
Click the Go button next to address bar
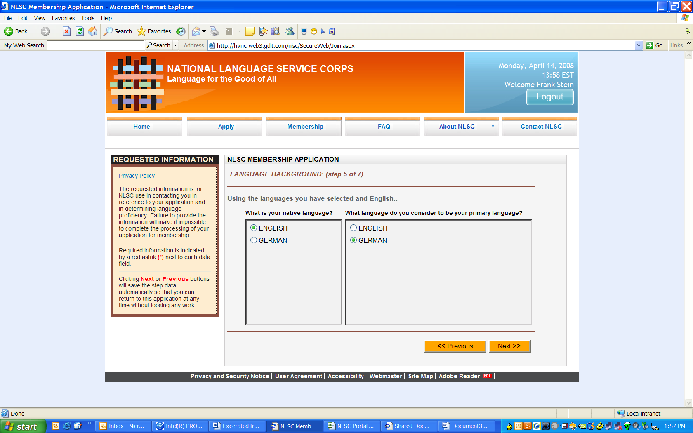(x=655, y=45)
